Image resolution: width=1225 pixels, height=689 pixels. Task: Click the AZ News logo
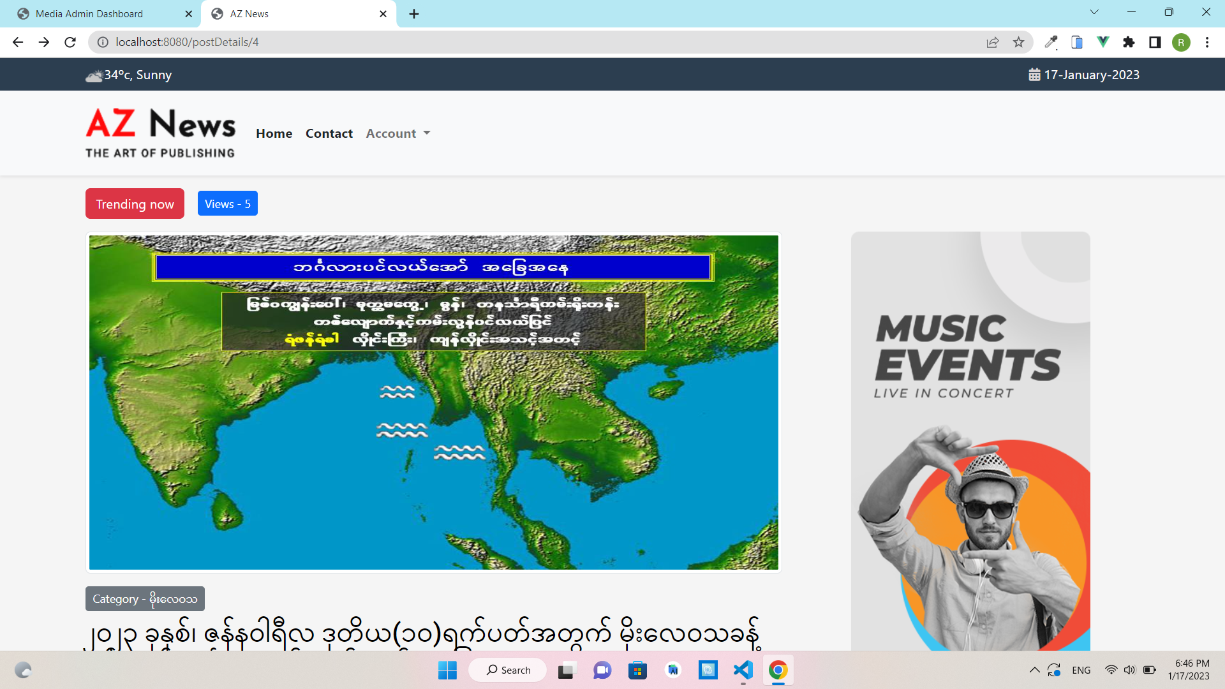(x=160, y=133)
